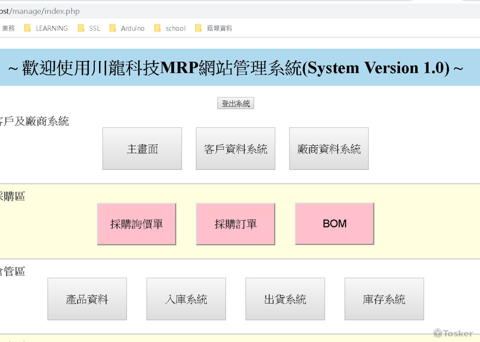Open the 出貨系統 shipping system
The width and height of the screenshot is (480, 342).
click(285, 298)
